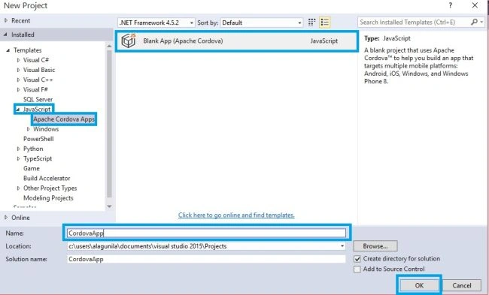Image resolution: width=489 pixels, height=295 pixels.
Task: Select SQL Server template category
Action: coord(38,100)
